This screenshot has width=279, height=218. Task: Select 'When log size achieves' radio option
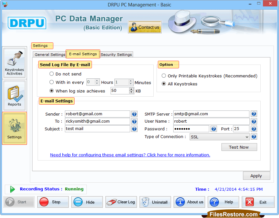click(x=52, y=91)
